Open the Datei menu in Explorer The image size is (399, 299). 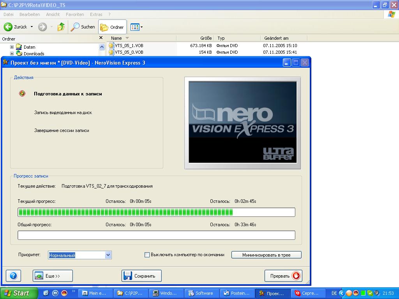(x=9, y=14)
